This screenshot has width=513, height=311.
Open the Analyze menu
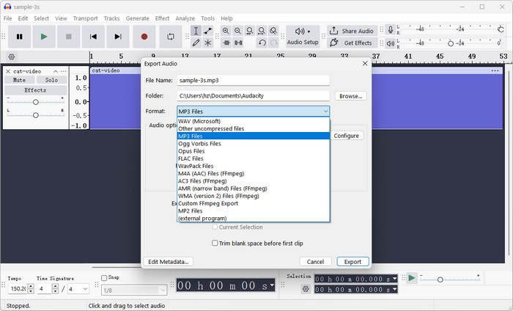click(x=185, y=18)
